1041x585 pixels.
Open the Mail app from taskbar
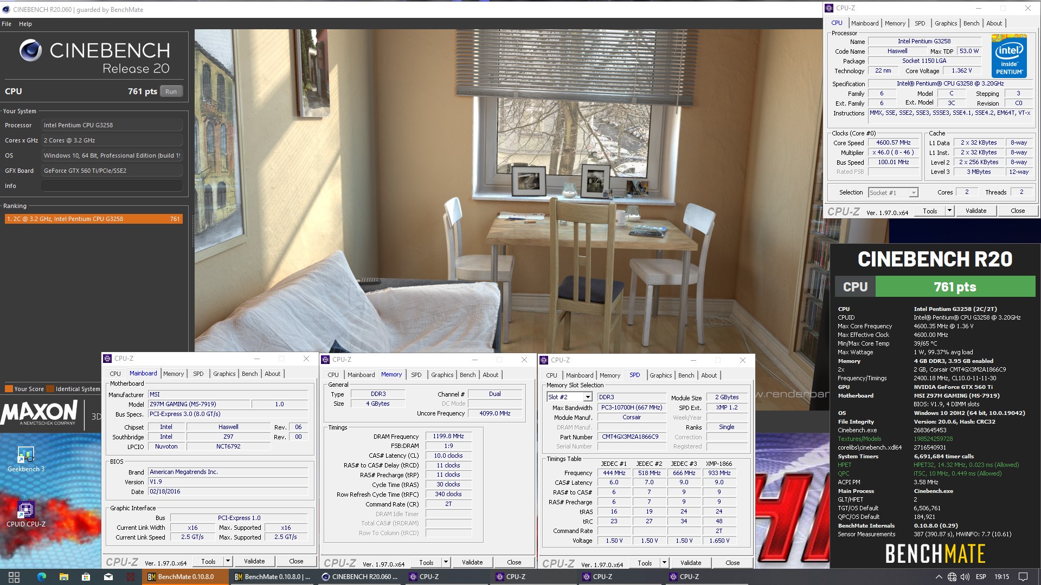point(108,577)
